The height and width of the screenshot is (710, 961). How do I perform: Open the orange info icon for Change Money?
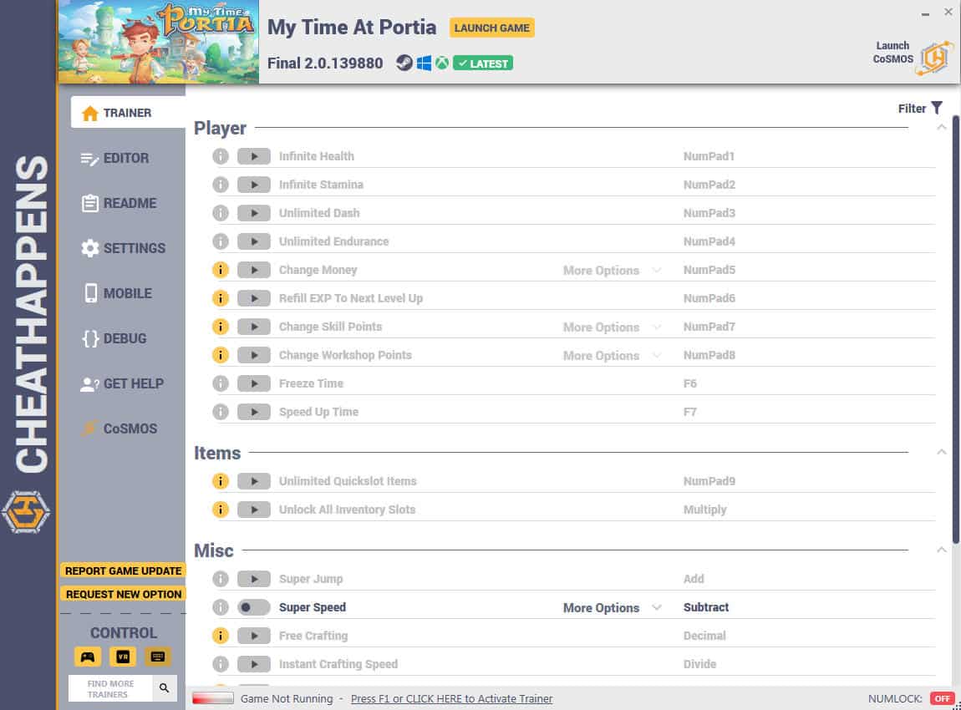pos(221,270)
